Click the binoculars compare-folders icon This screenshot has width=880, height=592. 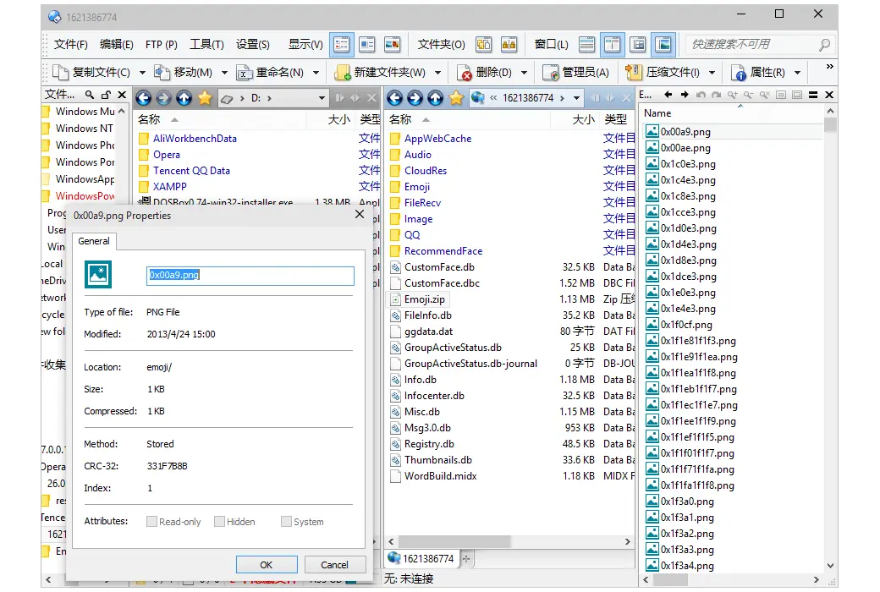509,44
